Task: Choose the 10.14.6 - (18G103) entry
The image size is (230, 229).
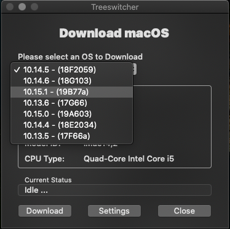Action: point(72,81)
